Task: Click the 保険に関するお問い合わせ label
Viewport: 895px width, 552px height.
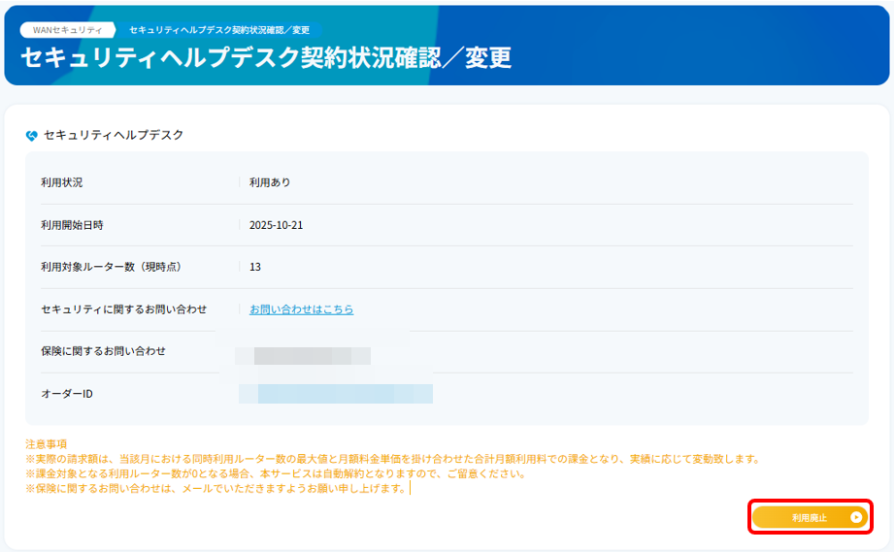Action: coord(103,351)
